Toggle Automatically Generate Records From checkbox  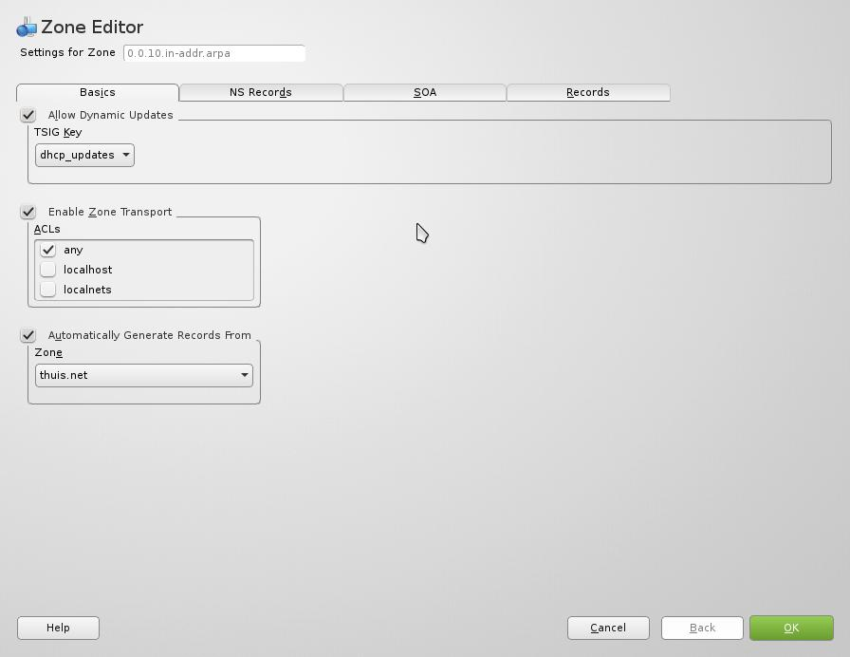[x=28, y=335]
